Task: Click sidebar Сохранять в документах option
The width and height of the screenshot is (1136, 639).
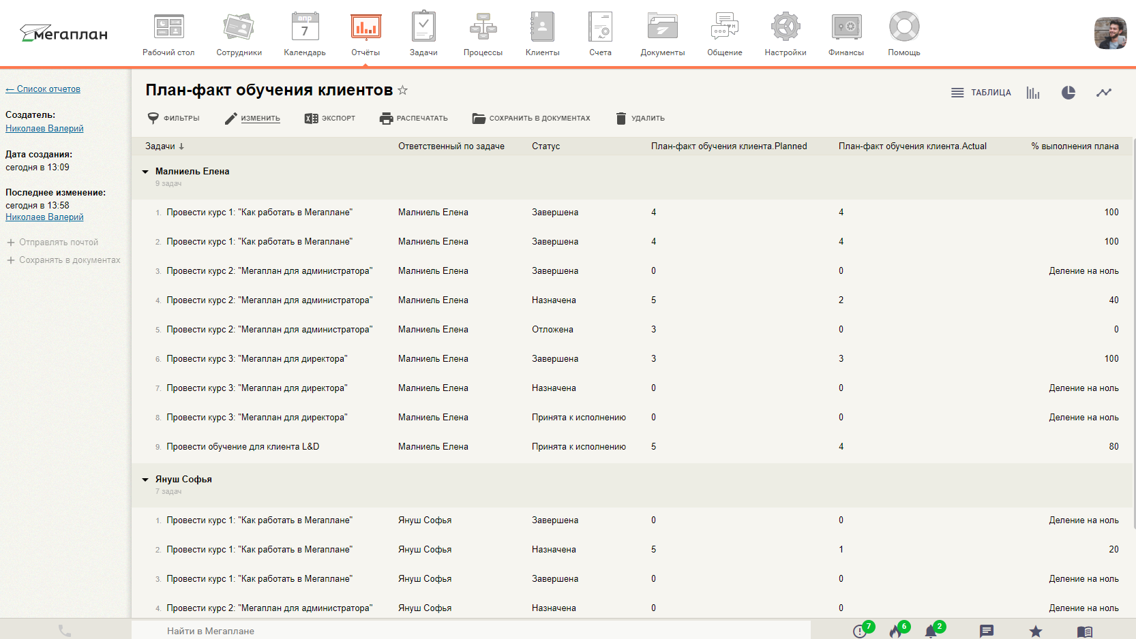Action: [63, 260]
